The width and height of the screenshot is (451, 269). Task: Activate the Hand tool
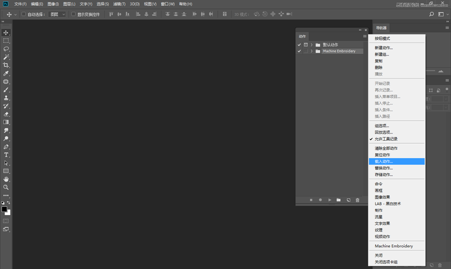(6, 179)
